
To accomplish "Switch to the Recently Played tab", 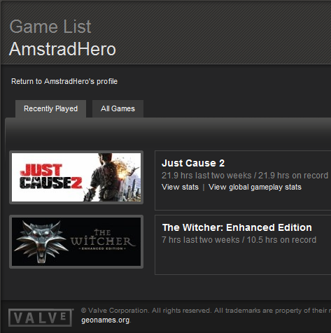I will (50, 108).
